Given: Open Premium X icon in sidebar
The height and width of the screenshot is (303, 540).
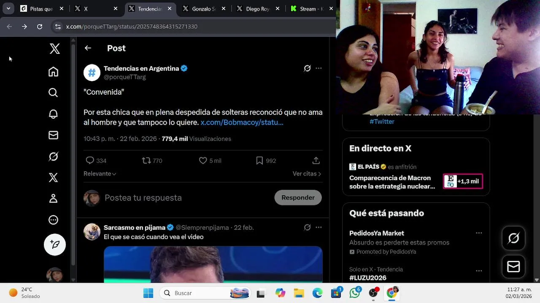Looking at the screenshot, I should coord(53,178).
